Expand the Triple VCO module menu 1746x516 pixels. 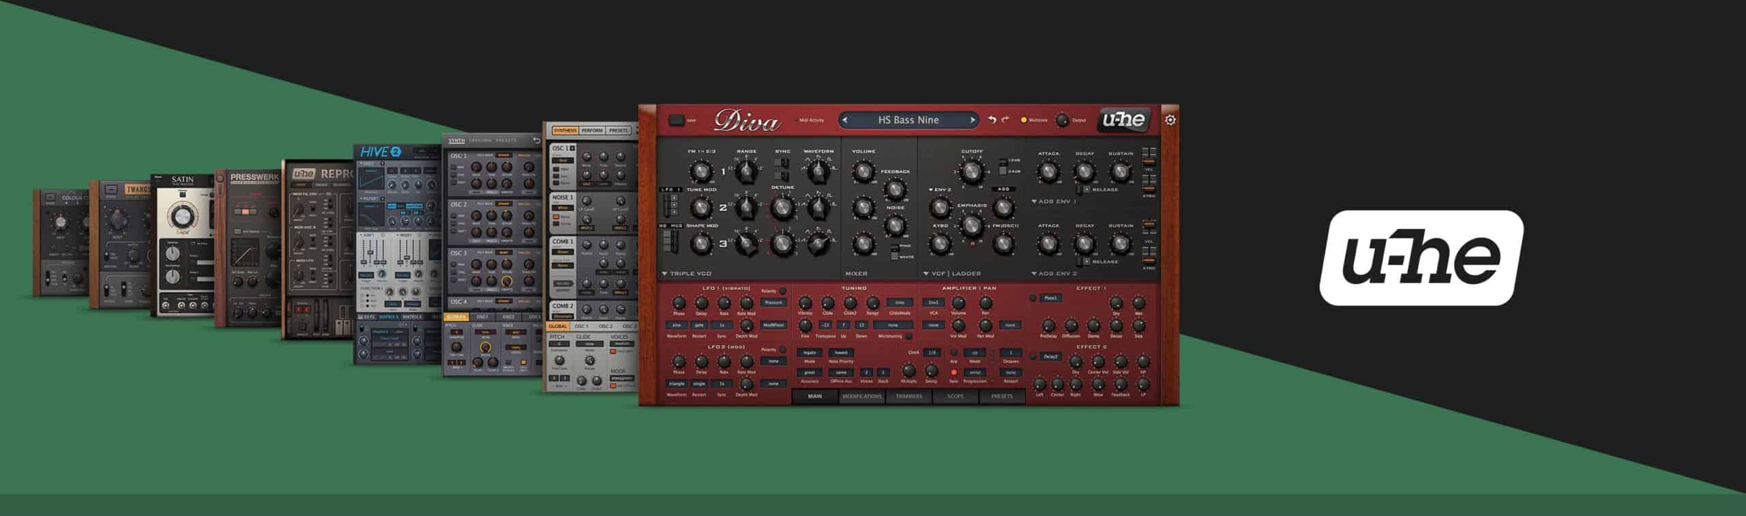click(664, 273)
